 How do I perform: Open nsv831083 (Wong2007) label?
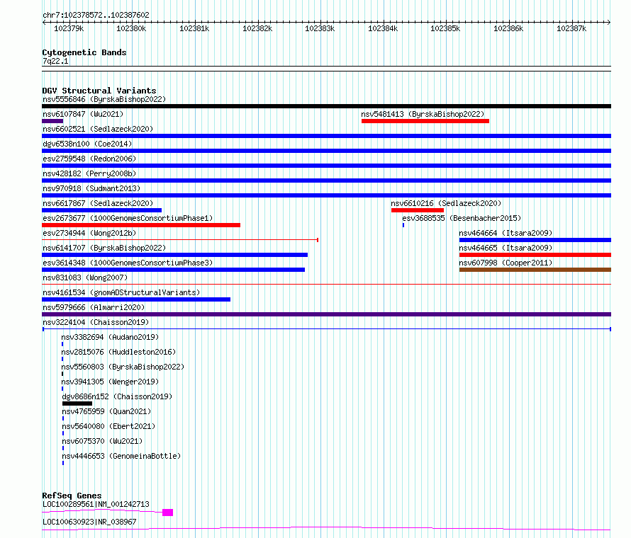(85, 277)
